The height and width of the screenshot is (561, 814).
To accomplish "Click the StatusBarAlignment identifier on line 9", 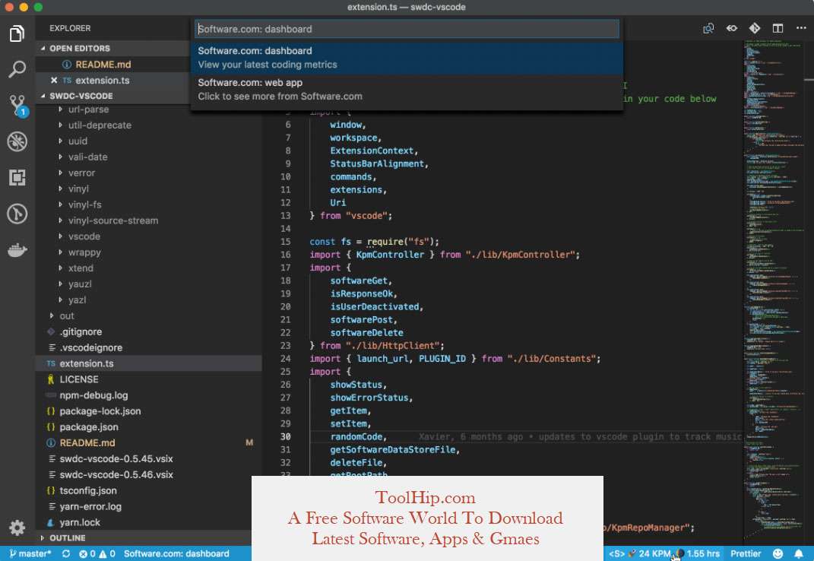I will click(x=377, y=163).
